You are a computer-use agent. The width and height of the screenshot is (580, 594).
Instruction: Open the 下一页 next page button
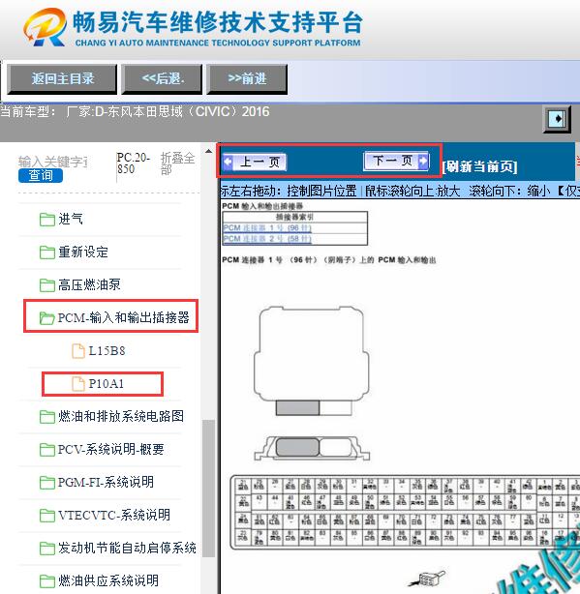[396, 161]
